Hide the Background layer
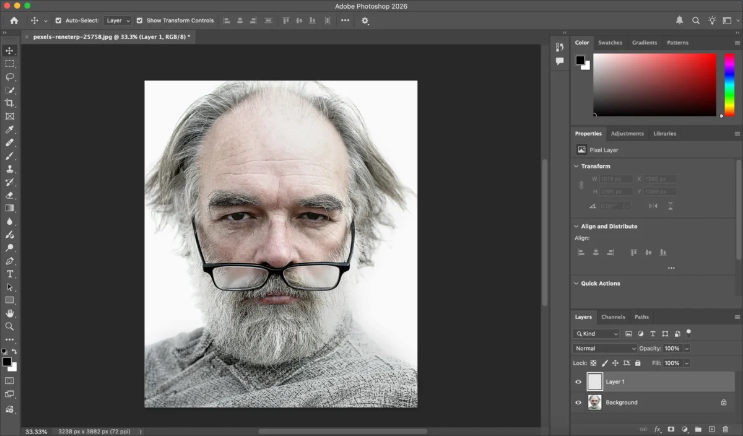 [x=578, y=402]
